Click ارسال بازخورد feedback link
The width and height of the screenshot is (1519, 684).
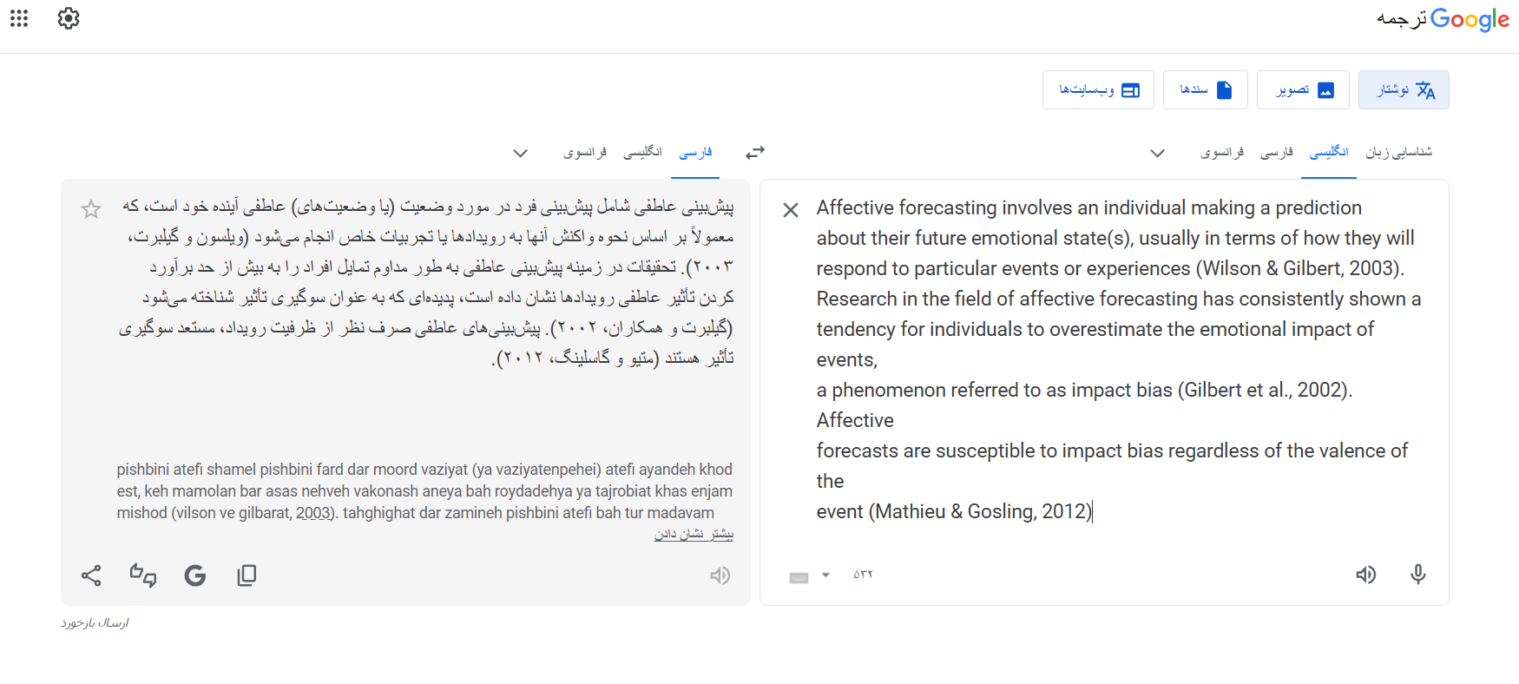tap(95, 623)
